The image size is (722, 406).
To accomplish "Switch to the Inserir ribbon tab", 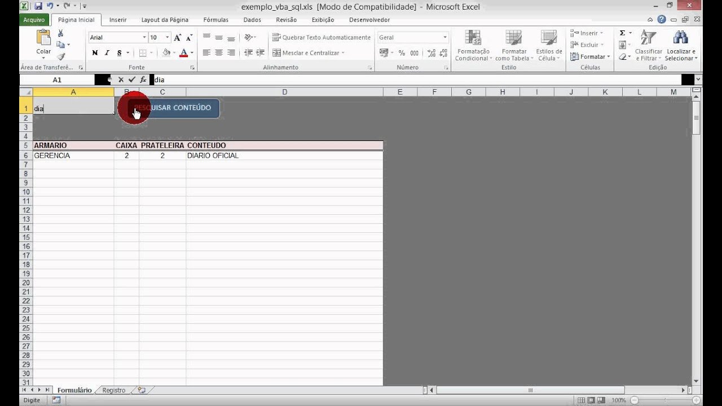I will pyautogui.click(x=118, y=20).
